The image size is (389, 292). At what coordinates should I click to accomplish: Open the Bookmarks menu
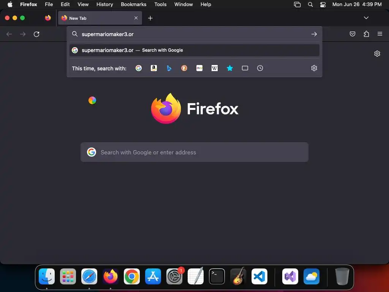133,4
